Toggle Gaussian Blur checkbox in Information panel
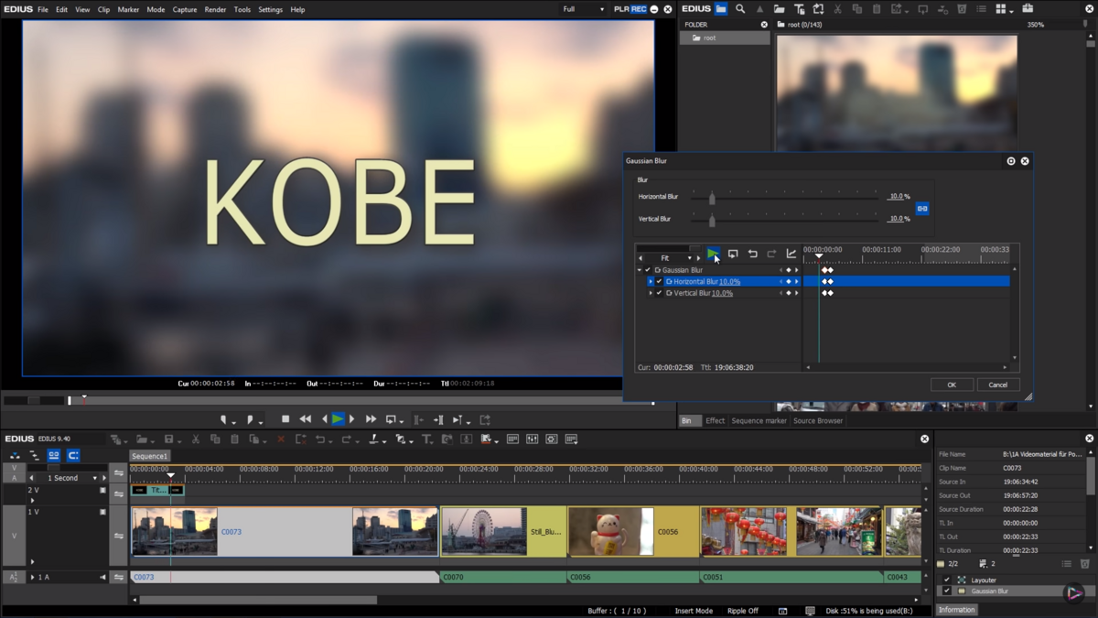This screenshot has width=1098, height=618. coord(947,591)
